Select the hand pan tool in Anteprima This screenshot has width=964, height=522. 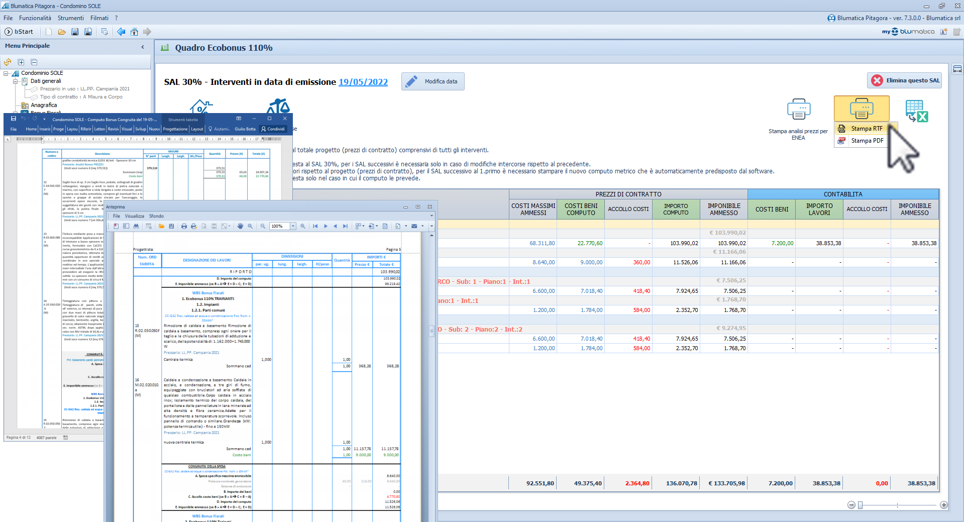240,226
